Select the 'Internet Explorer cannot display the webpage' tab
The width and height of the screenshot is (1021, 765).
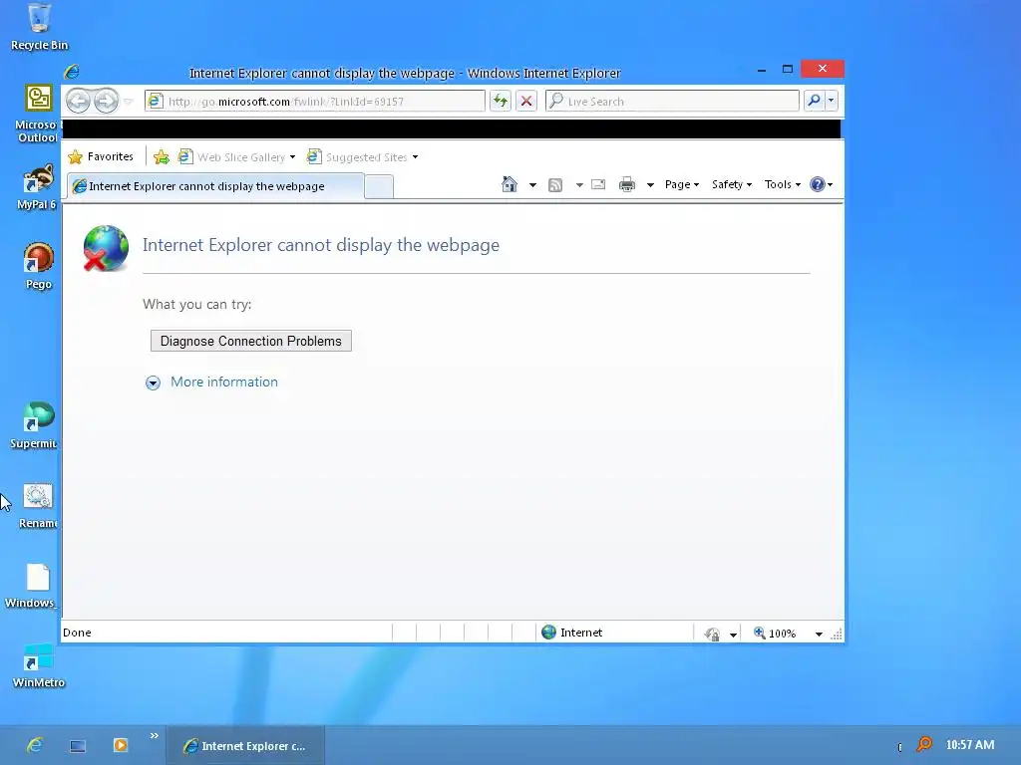215,186
